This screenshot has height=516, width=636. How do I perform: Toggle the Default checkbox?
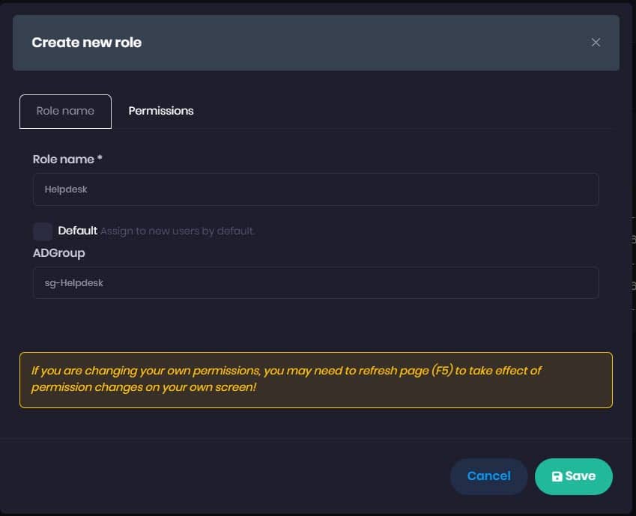point(43,231)
